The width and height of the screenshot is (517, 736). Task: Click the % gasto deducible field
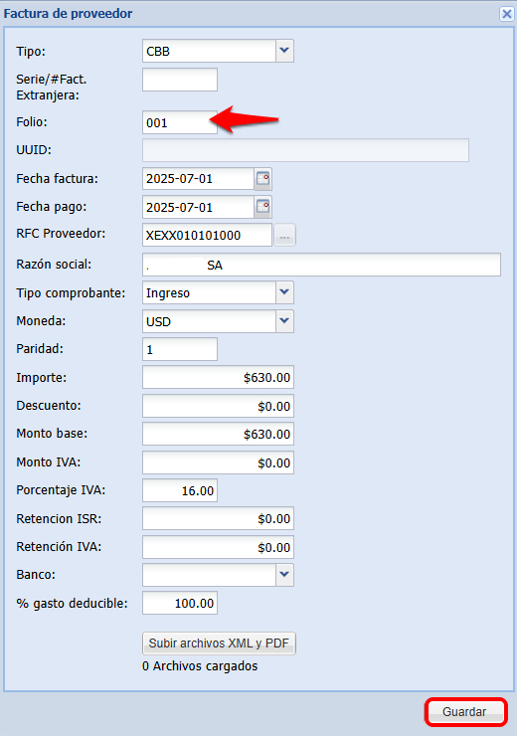[x=180, y=603]
